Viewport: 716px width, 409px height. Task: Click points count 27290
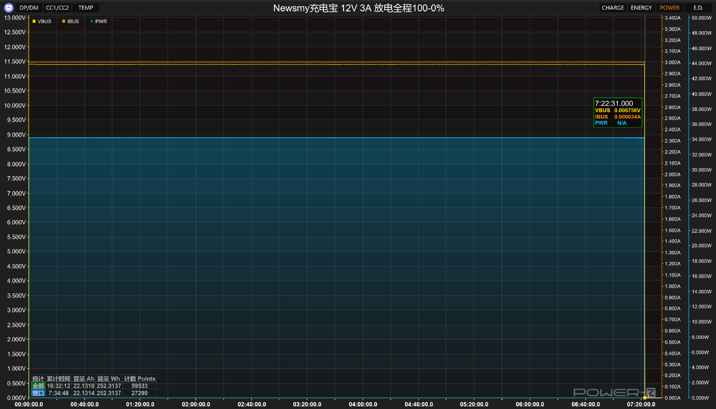139,393
